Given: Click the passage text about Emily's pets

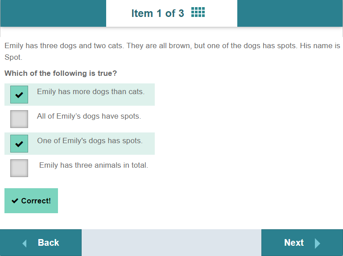Looking at the screenshot, I should coord(172,46).
